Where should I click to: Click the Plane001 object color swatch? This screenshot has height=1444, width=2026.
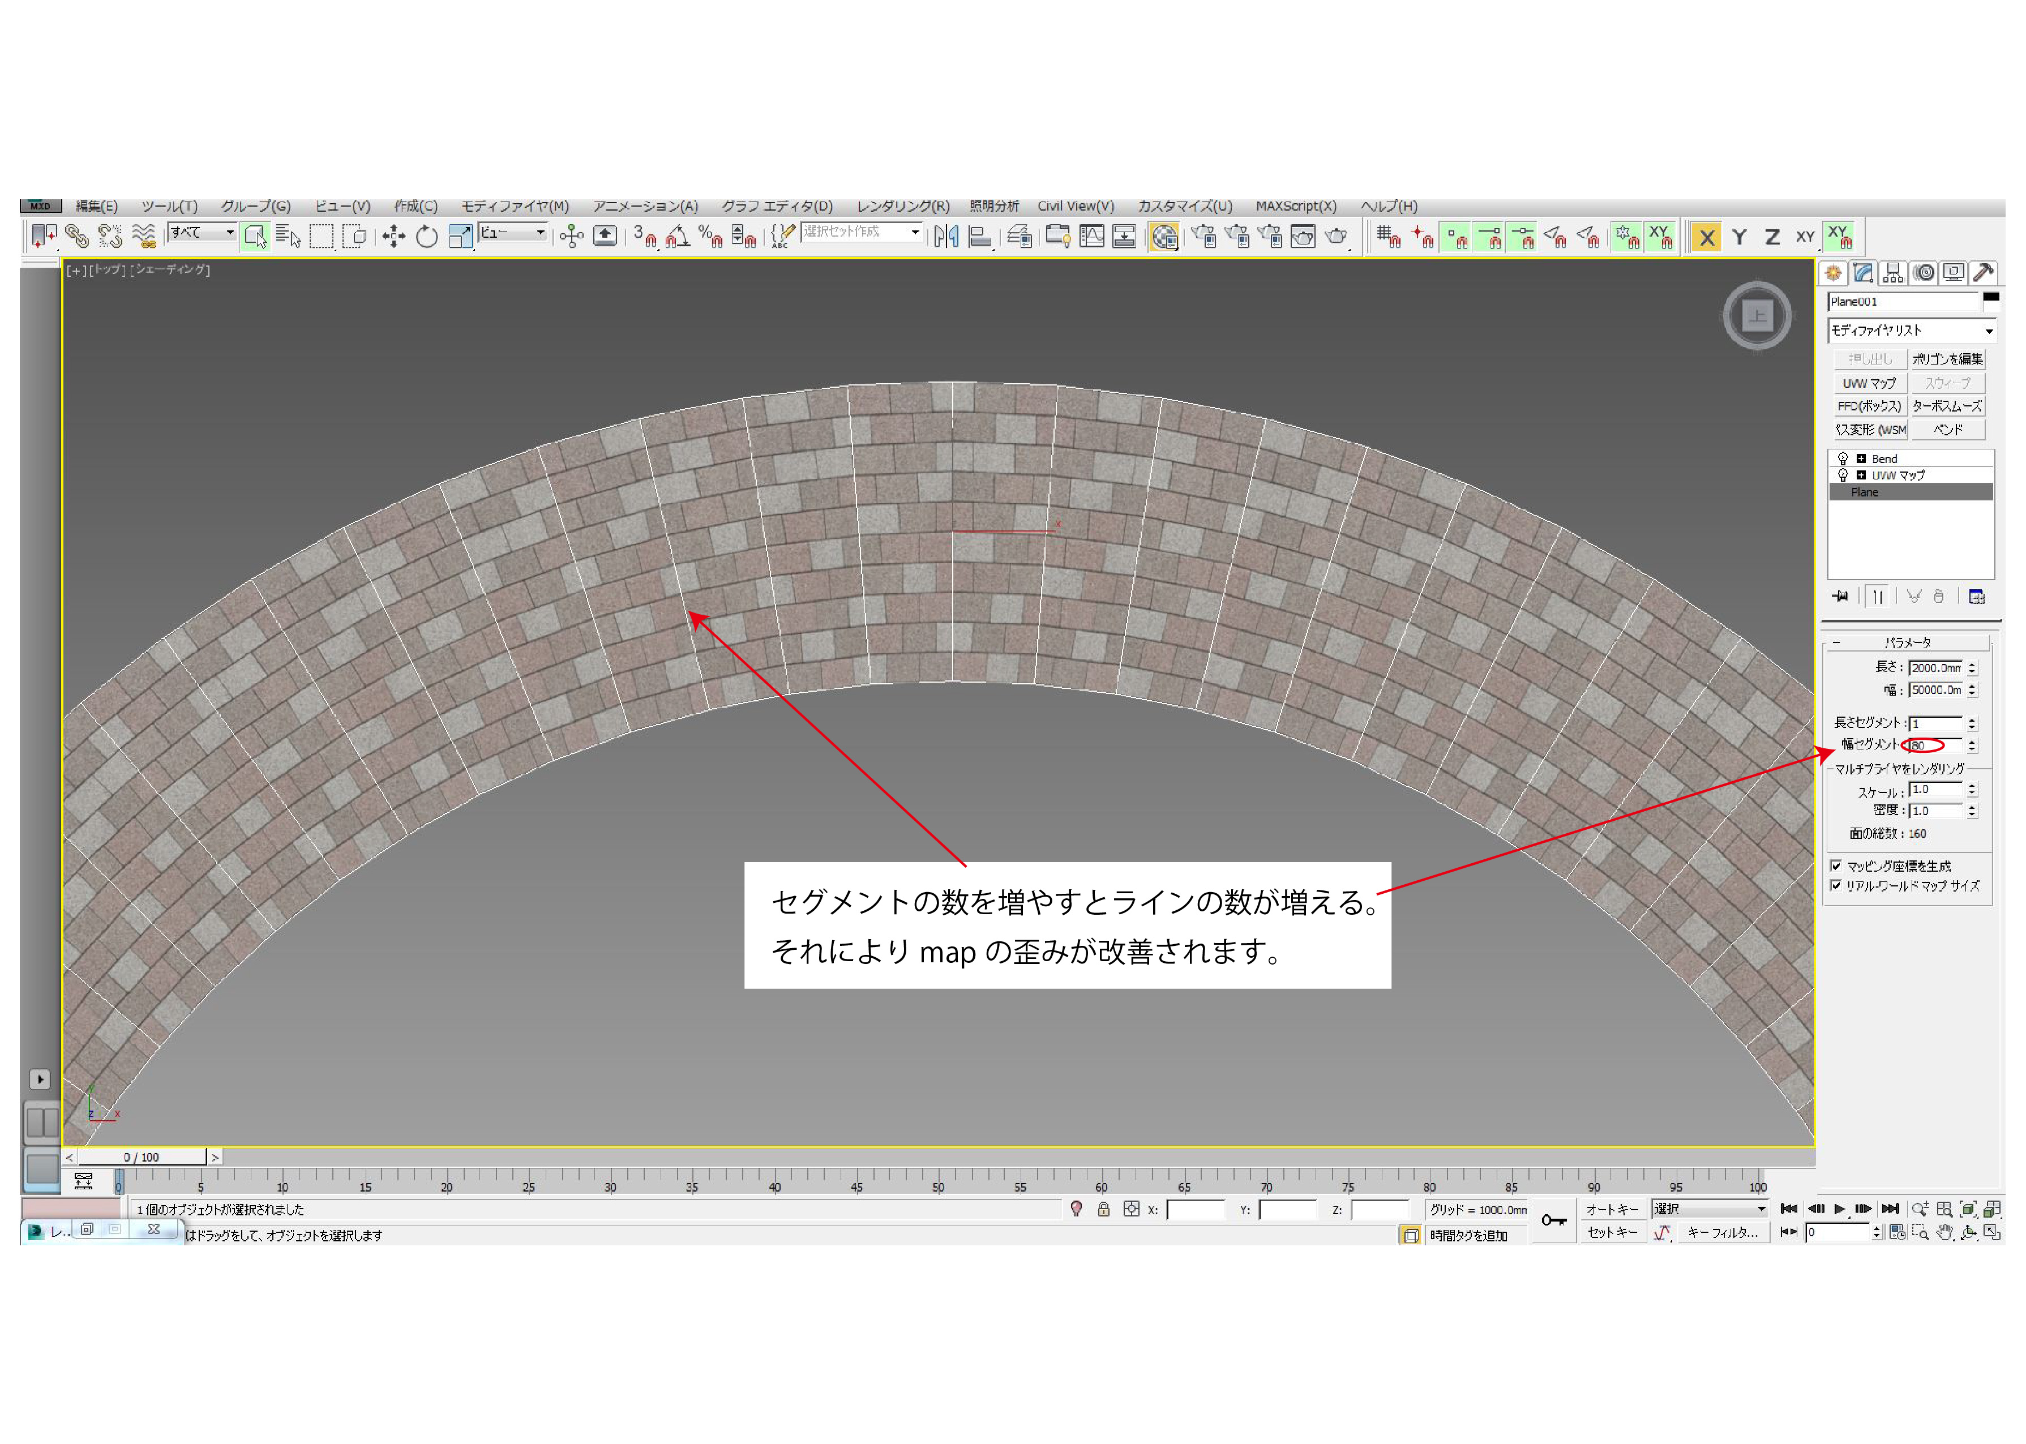[x=1991, y=298]
